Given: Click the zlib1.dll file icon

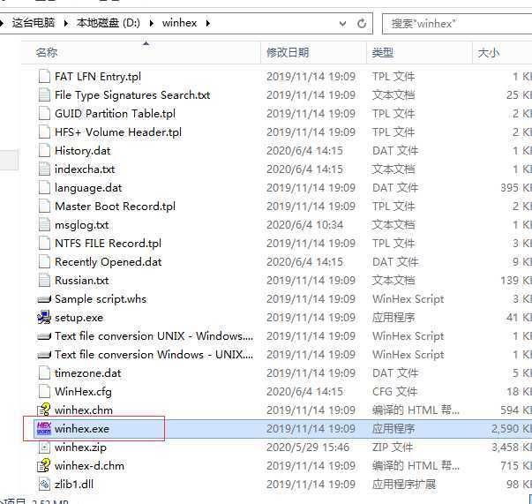Looking at the screenshot, I should click(x=44, y=485).
